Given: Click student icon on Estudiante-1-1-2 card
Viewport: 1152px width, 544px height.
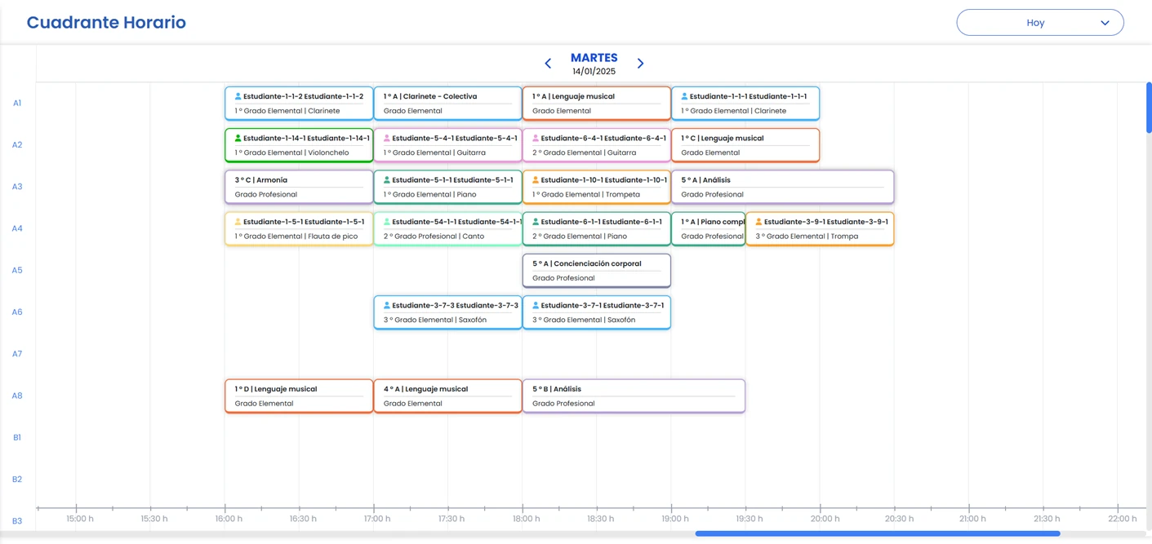Looking at the screenshot, I should pos(238,96).
